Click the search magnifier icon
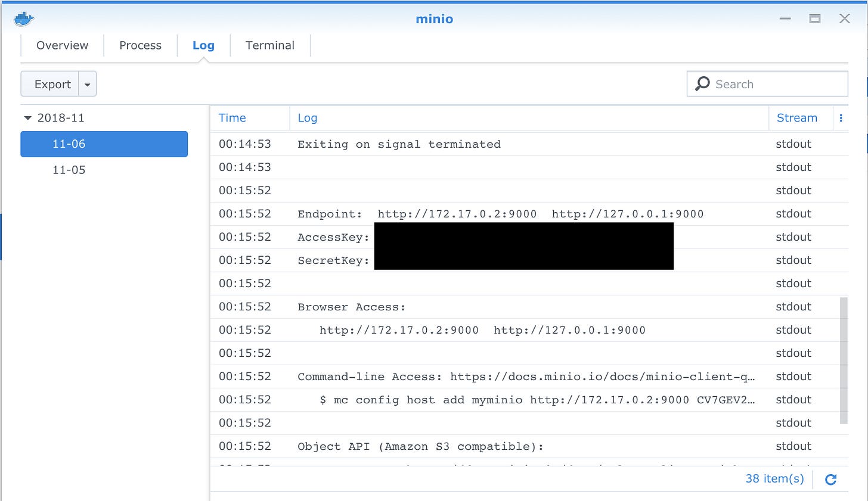The height and width of the screenshot is (501, 868). (703, 83)
